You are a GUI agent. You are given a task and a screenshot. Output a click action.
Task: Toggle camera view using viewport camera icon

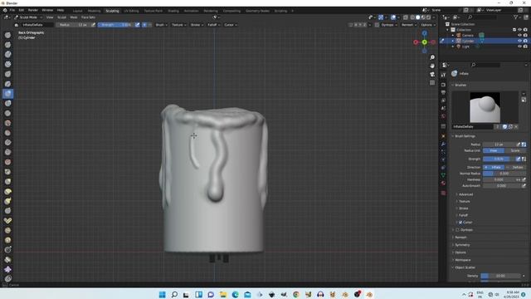pos(432,74)
